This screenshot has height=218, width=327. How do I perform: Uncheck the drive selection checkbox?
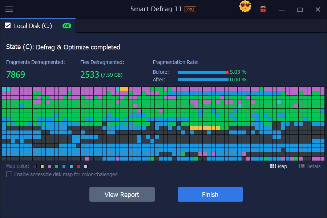click(x=8, y=26)
